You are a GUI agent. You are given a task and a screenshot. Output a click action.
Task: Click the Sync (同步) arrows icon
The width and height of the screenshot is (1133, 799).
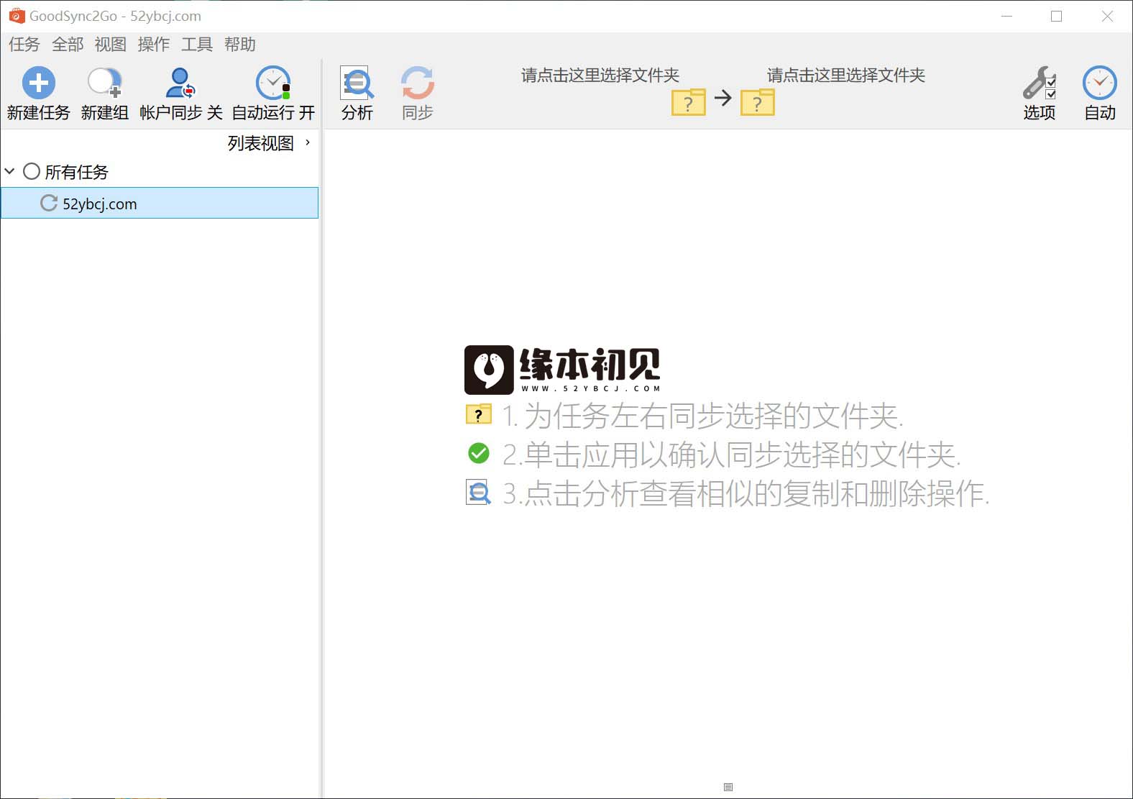click(x=418, y=83)
